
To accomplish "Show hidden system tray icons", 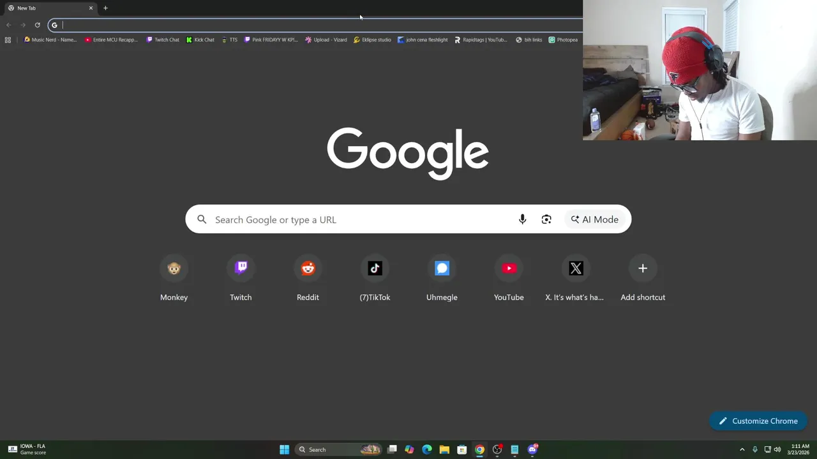I will (742, 449).
